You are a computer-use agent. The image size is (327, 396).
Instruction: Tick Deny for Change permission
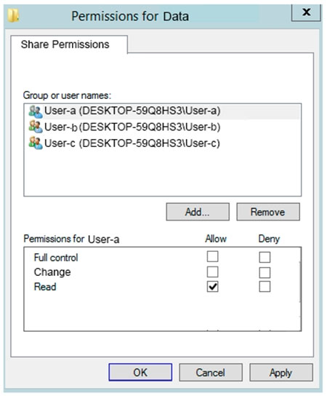pyautogui.click(x=265, y=272)
